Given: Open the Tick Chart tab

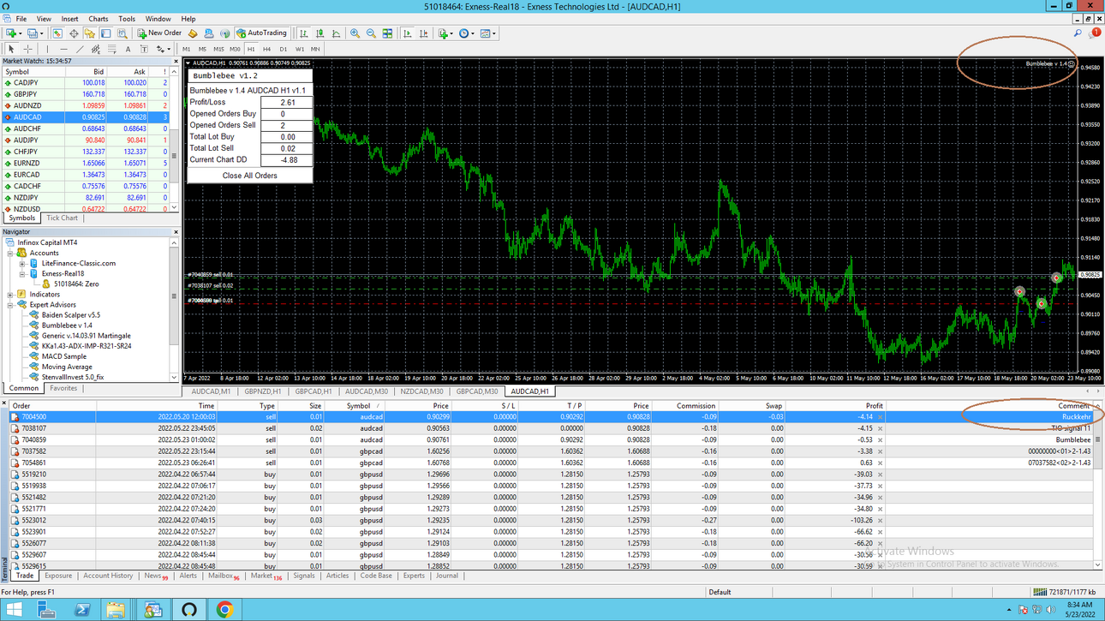Looking at the screenshot, I should coord(62,218).
